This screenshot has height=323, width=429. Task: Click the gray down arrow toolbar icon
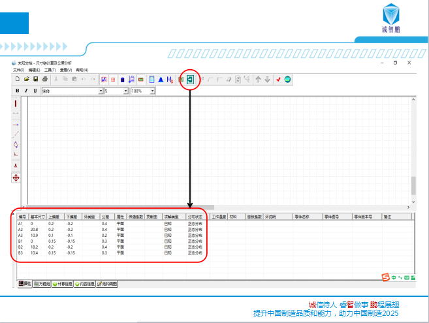[x=267, y=80]
